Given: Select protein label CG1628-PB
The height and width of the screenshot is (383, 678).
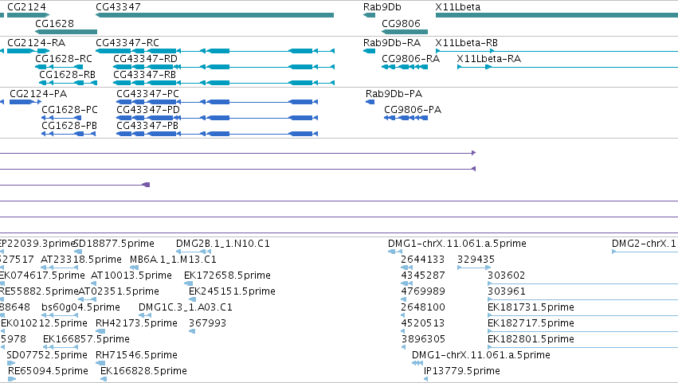Looking at the screenshot, I should (x=69, y=126).
